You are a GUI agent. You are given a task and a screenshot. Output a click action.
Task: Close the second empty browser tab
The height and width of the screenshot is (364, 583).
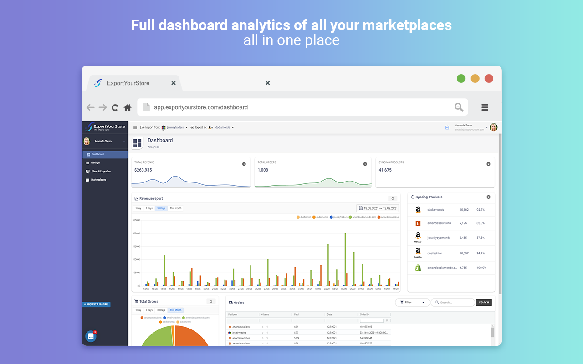point(268,83)
